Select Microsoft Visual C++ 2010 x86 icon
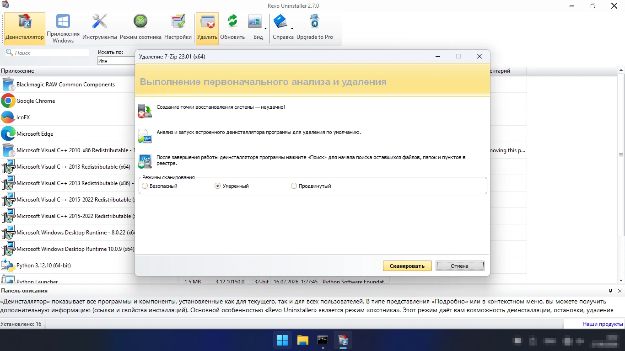Screen dimensions: 625x351 click(x=8, y=150)
